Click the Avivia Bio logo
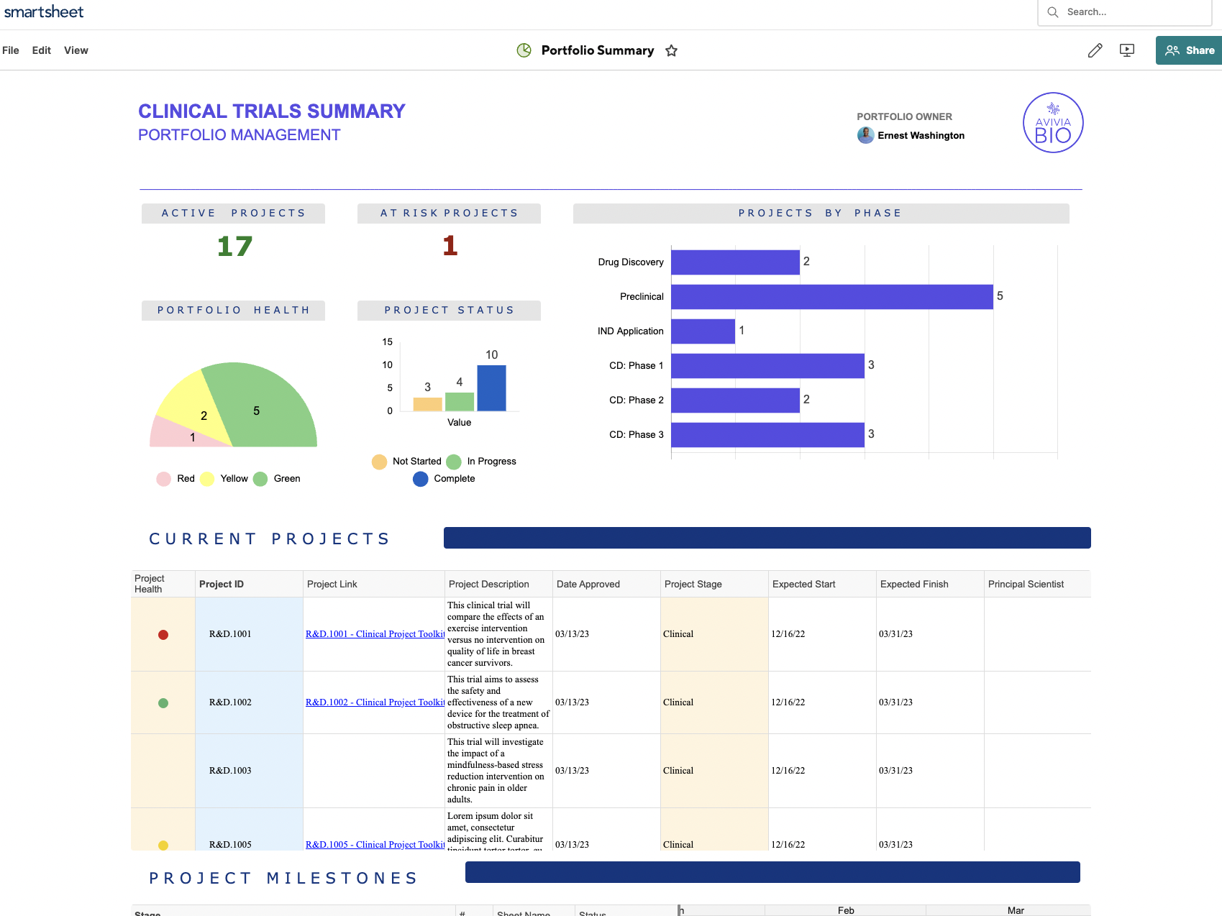The image size is (1222, 916). (1053, 122)
